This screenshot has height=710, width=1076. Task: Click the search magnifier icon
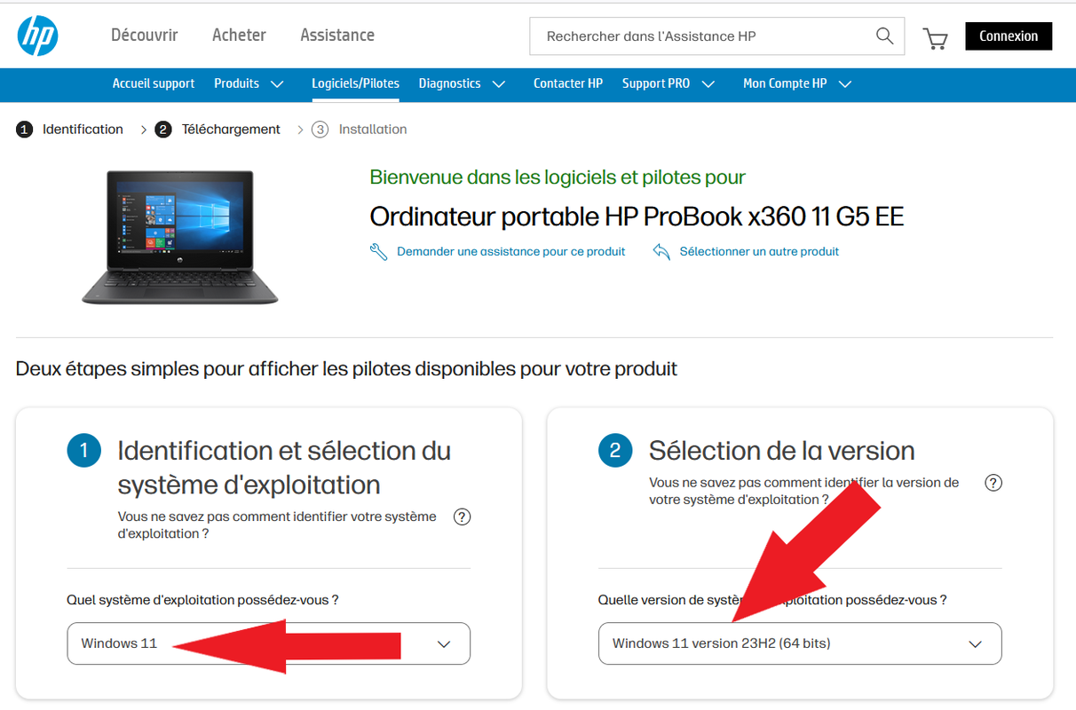(884, 35)
